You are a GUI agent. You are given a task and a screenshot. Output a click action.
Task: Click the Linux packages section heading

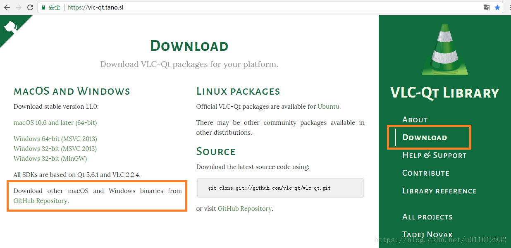238,91
